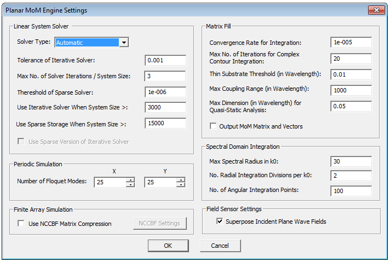Viewport: 390px width, 262px height.
Task: Focus No. of Angular Integration Points field
Action: [x=351, y=191]
